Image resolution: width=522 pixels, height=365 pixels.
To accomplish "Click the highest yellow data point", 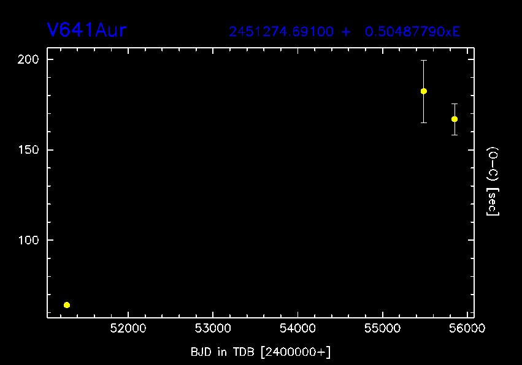I will (423, 91).
